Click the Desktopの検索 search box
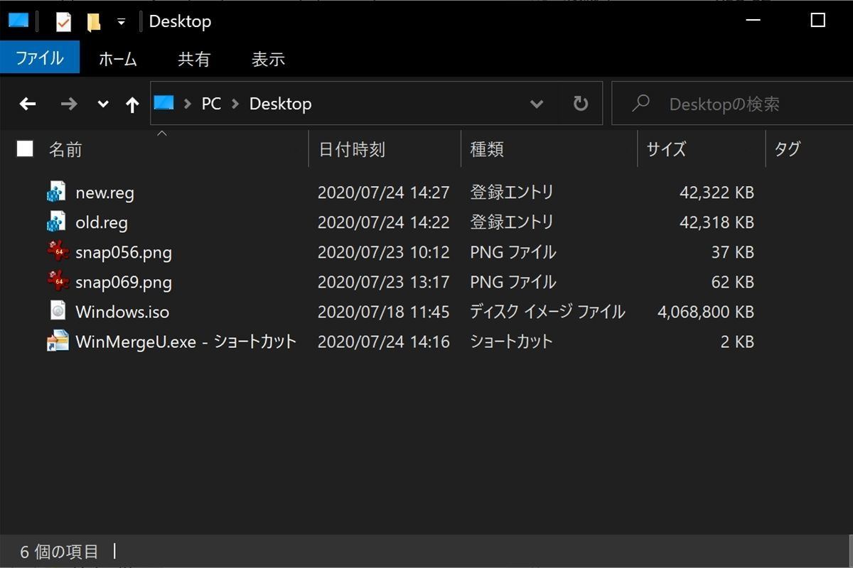 [x=732, y=104]
